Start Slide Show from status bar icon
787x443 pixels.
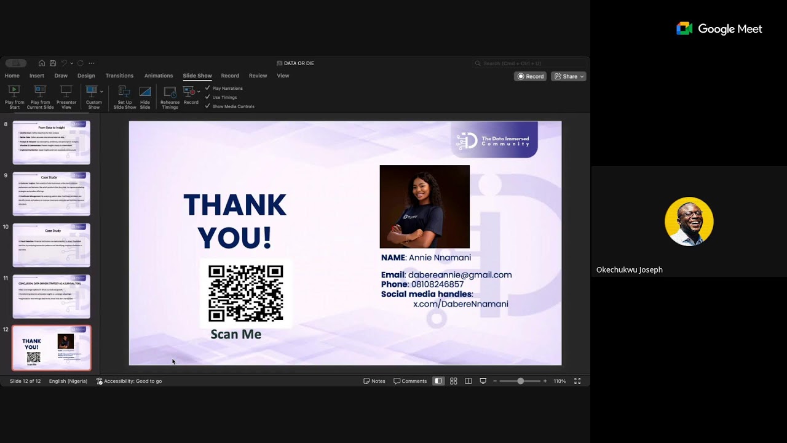(483, 381)
